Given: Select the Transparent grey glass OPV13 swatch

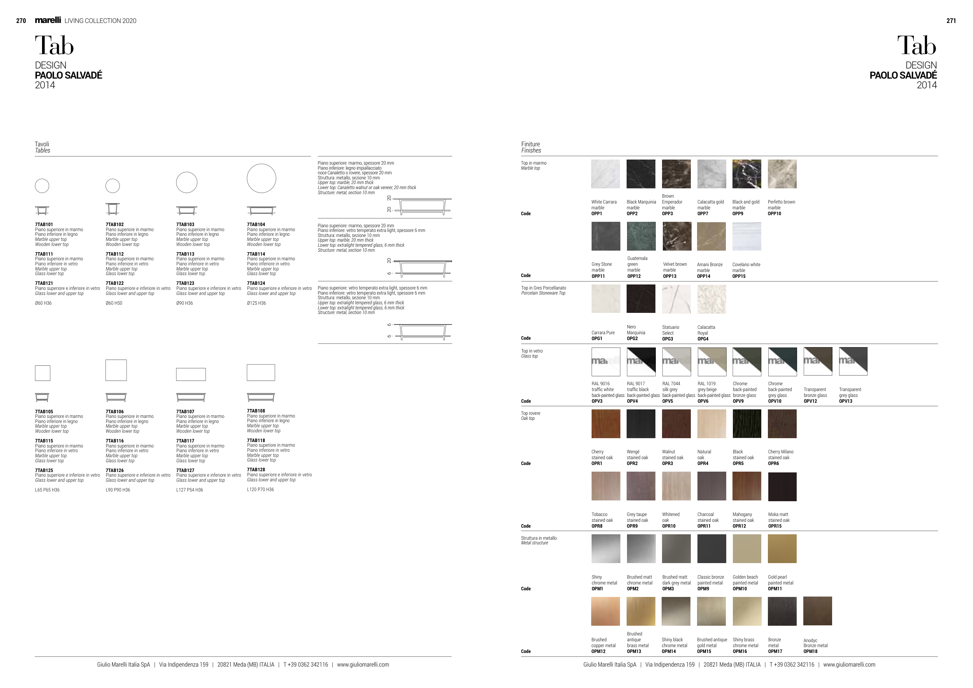Looking at the screenshot, I should [x=853, y=362].
